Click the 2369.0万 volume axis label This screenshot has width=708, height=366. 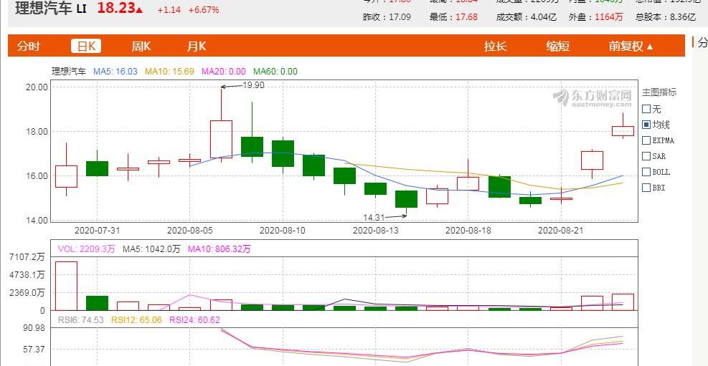click(27, 292)
